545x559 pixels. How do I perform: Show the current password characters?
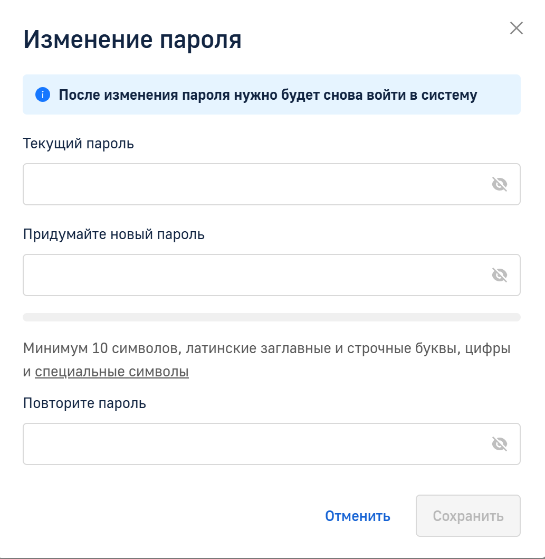[x=499, y=184]
